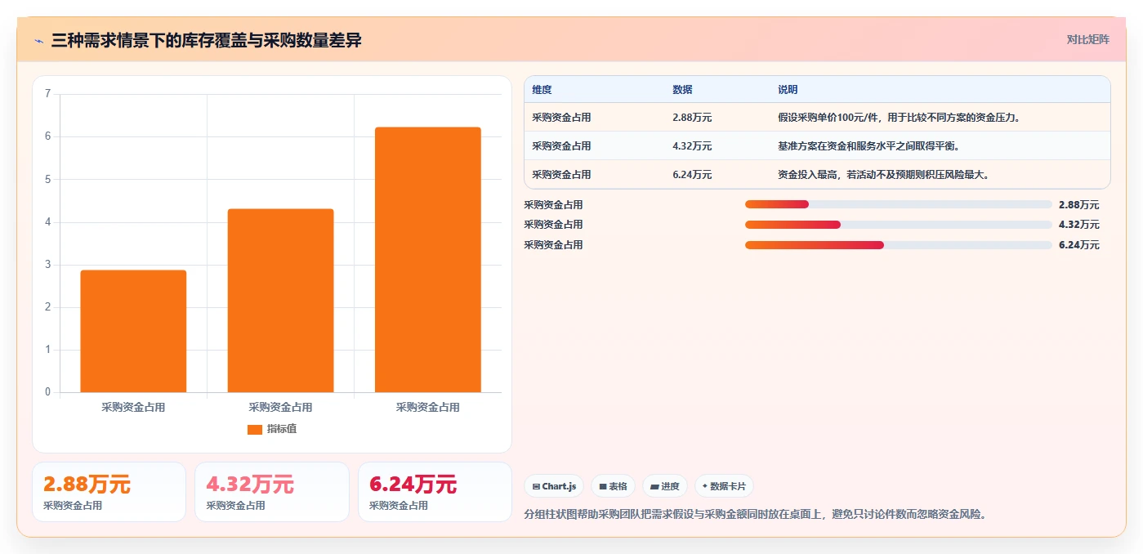Open the red 6.24万元 stat card
Screen dimensions: 1143x554
point(435,492)
